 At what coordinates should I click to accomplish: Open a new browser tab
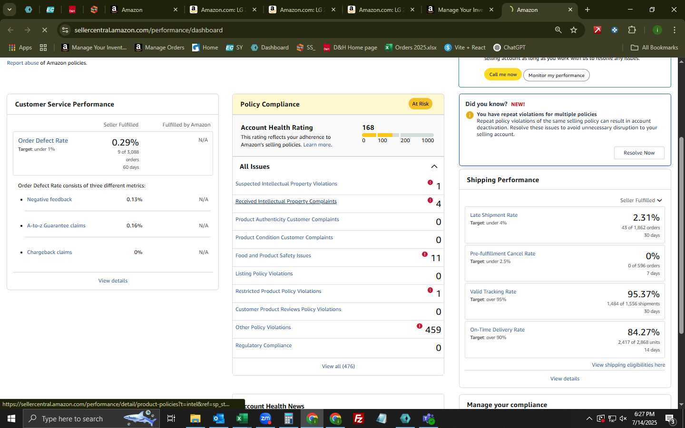pos(587,10)
